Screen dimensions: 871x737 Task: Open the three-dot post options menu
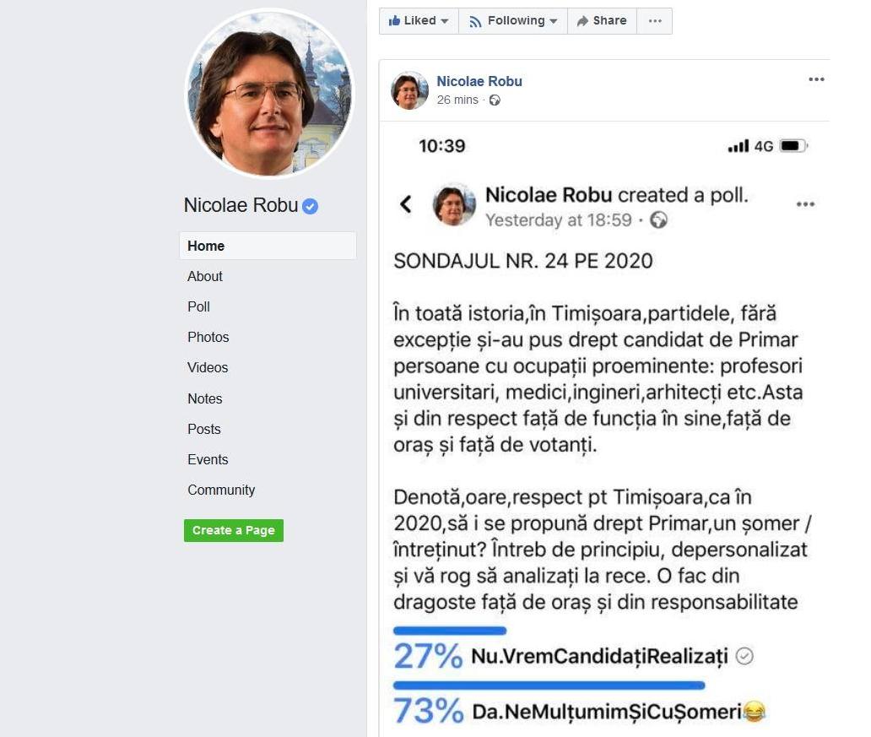pos(815,79)
